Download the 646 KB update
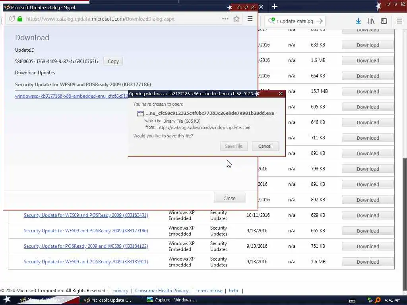The width and height of the screenshot is (407, 305). [368, 122]
